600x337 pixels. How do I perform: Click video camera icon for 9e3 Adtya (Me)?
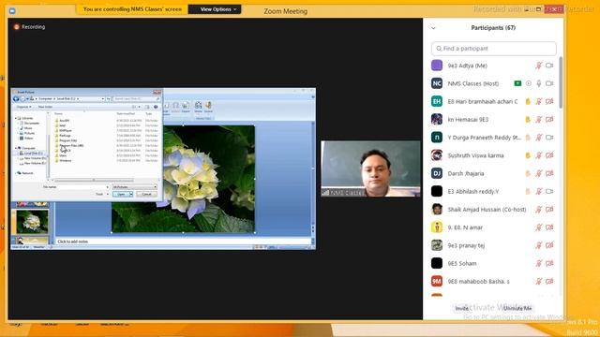point(549,66)
